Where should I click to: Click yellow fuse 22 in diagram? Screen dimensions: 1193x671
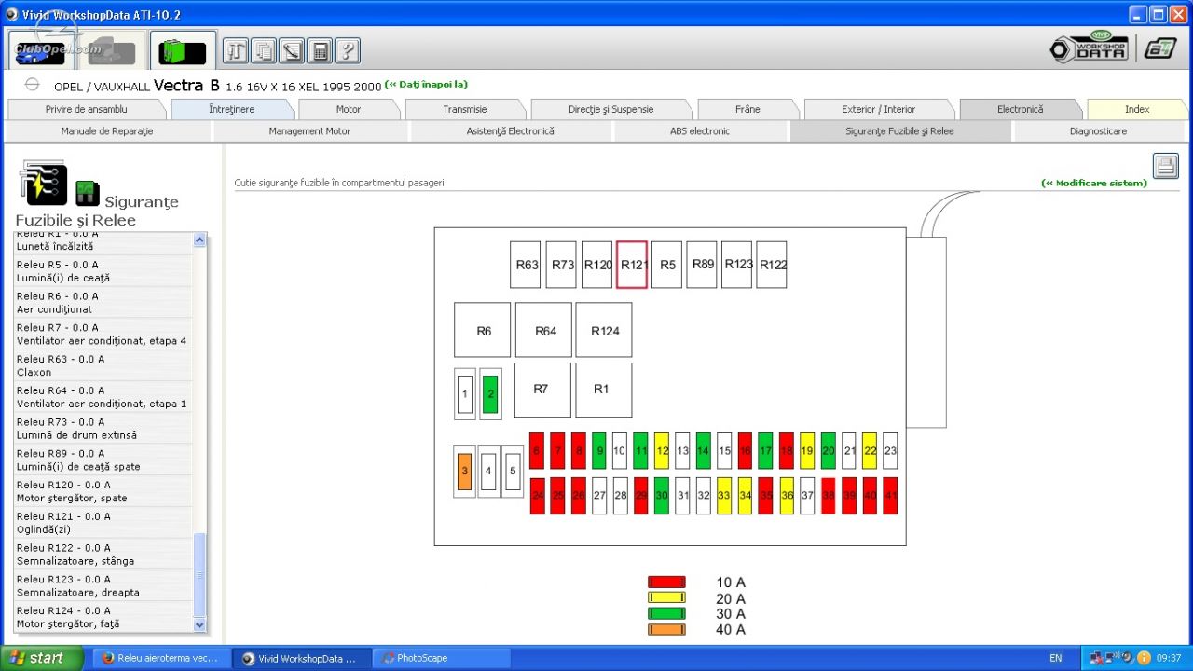870,451
